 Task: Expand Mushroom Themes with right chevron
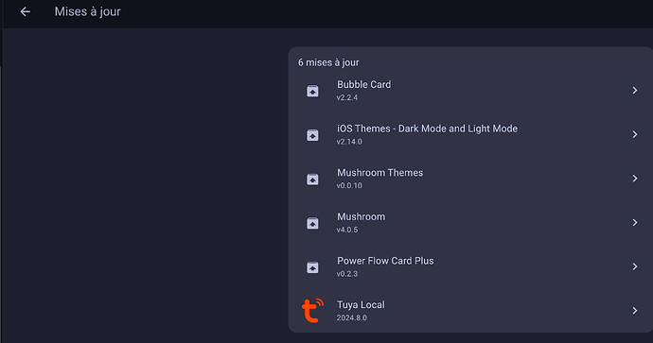(x=635, y=179)
